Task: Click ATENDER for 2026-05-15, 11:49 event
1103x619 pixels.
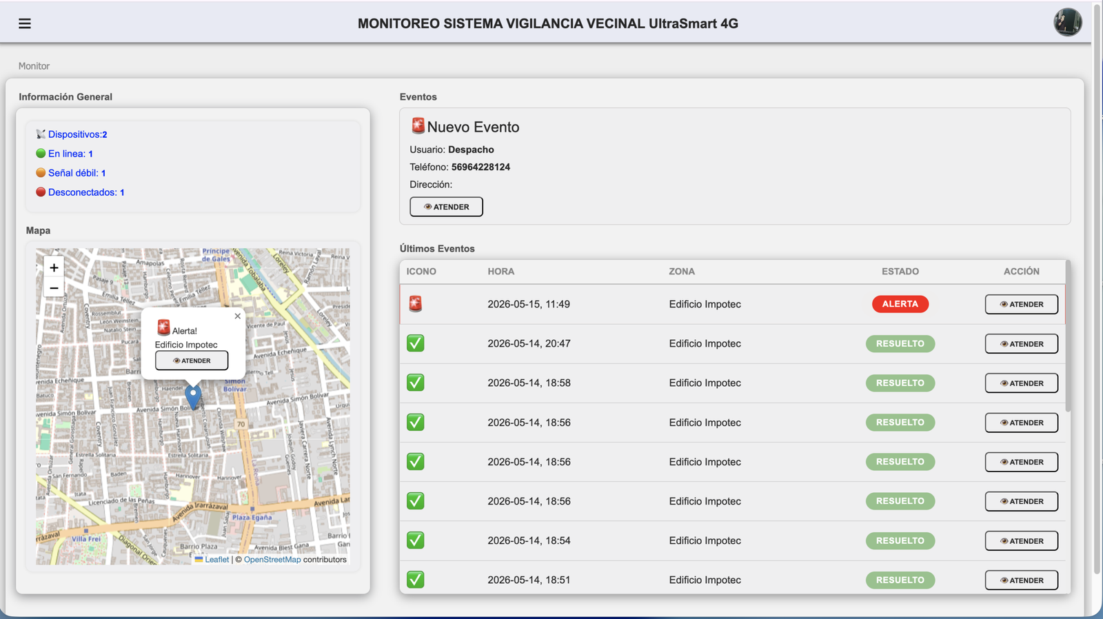Action: tap(1022, 304)
